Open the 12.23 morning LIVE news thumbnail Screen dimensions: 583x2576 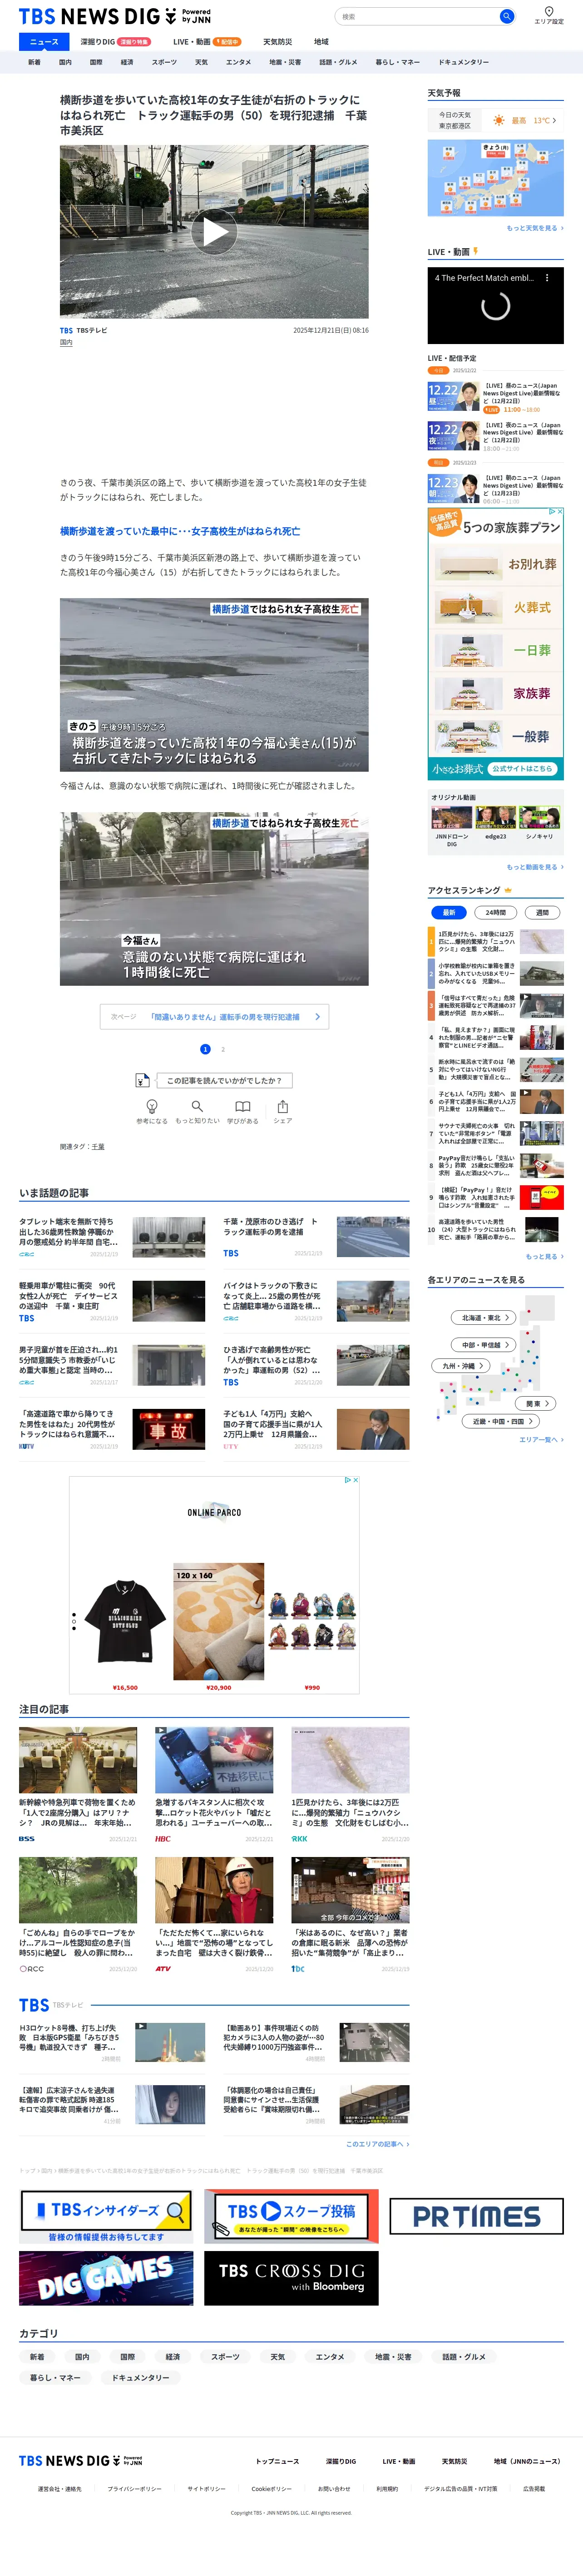point(453,487)
